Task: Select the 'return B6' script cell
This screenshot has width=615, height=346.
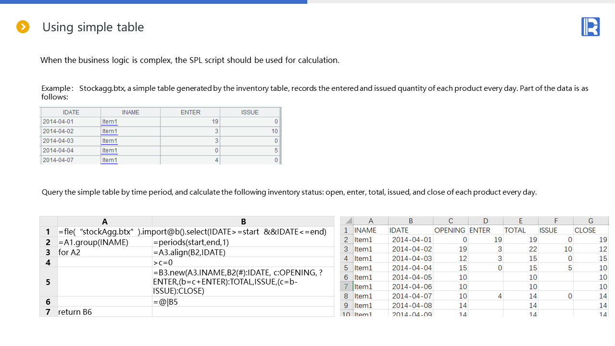Action: click(75, 312)
